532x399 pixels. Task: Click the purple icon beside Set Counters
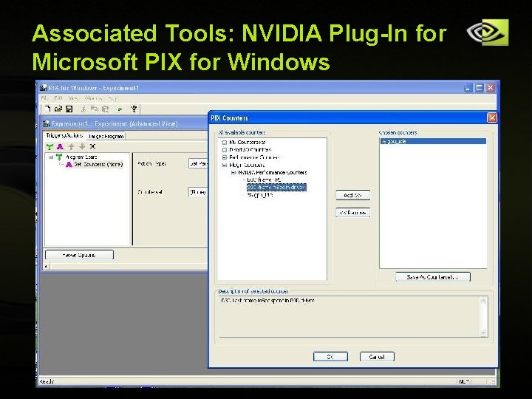(69, 164)
